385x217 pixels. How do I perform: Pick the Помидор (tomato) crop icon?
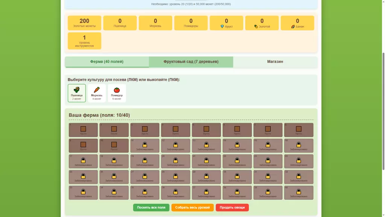tap(117, 93)
